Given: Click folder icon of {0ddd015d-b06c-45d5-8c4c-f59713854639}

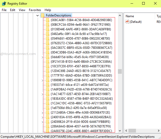Looking at the screenshot, I should point(47,57).
